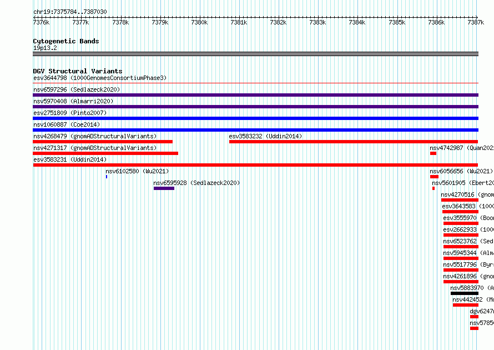
Task: Open nsv442452 variant label
Action: (473, 299)
